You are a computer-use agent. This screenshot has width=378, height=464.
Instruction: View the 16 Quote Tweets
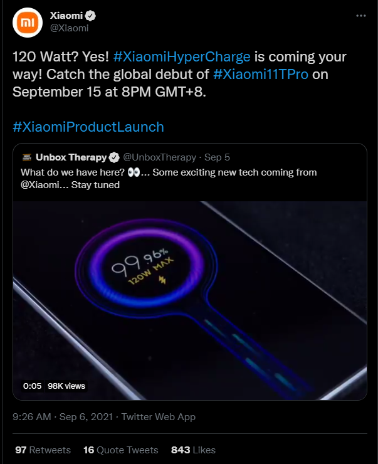121,450
